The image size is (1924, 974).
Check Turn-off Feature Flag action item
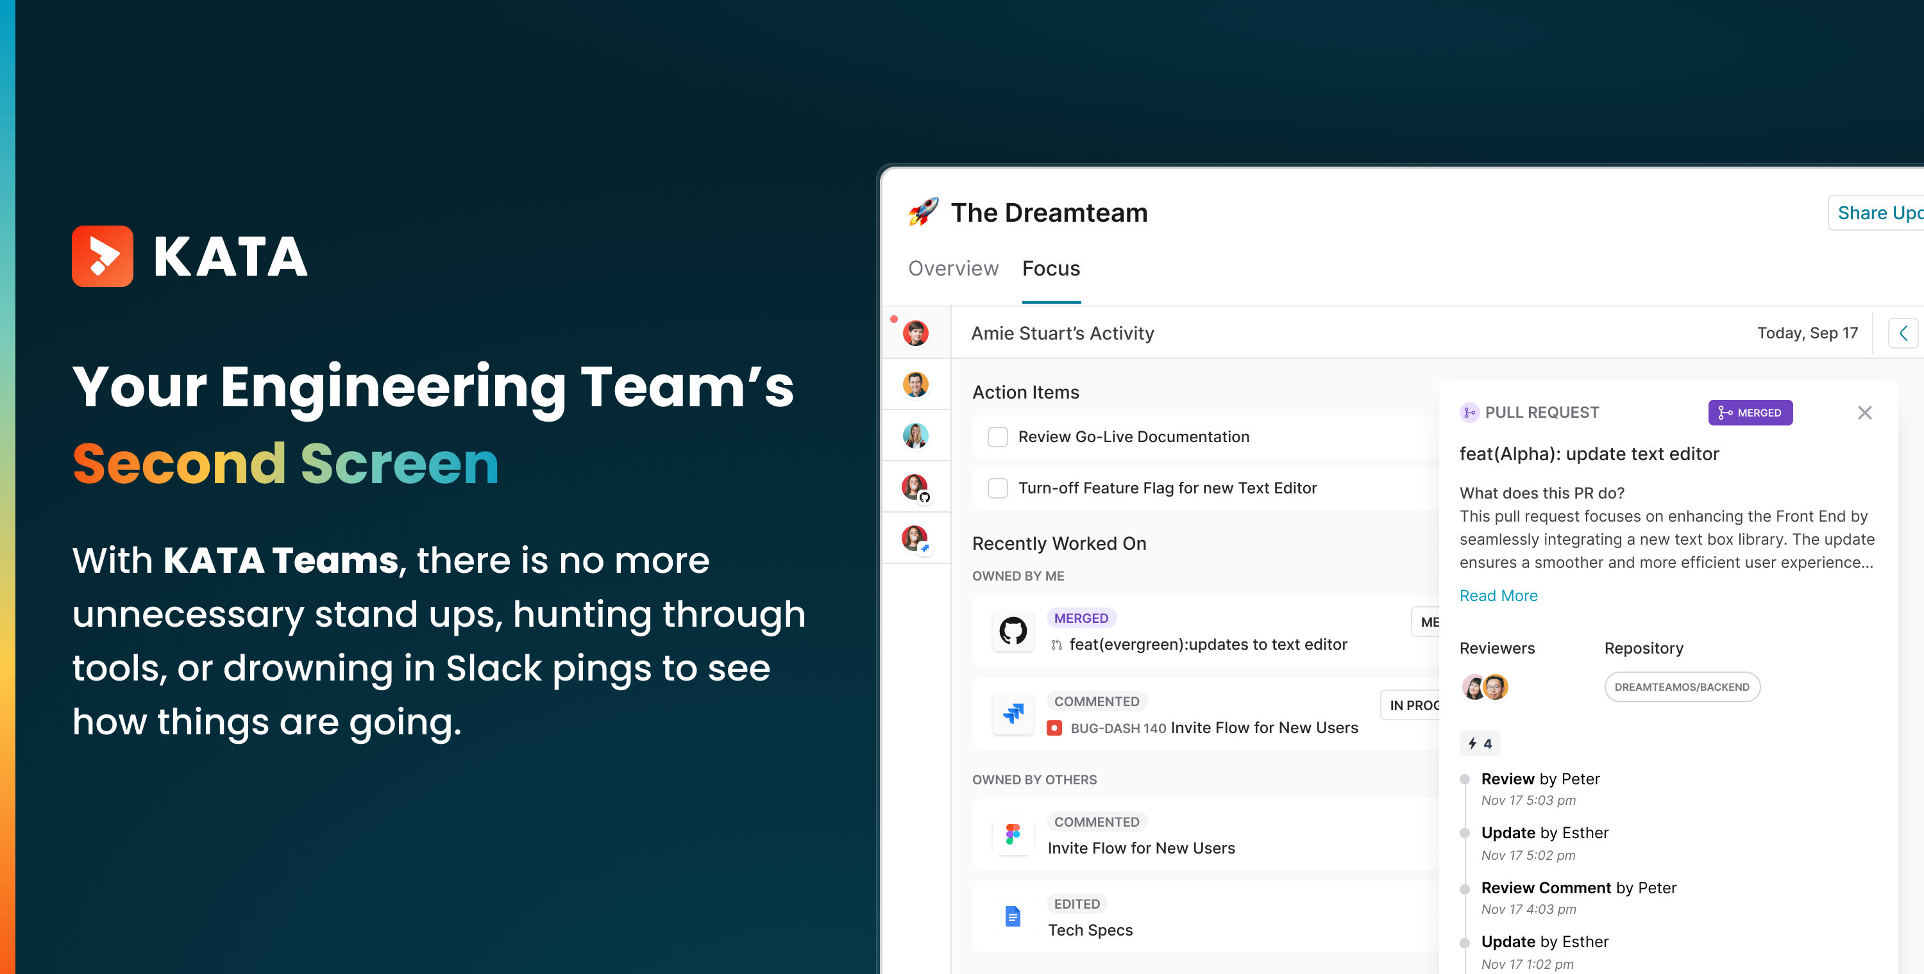coord(998,488)
